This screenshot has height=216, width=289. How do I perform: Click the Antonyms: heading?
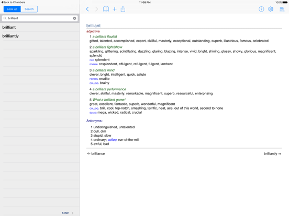[x=94, y=121]
